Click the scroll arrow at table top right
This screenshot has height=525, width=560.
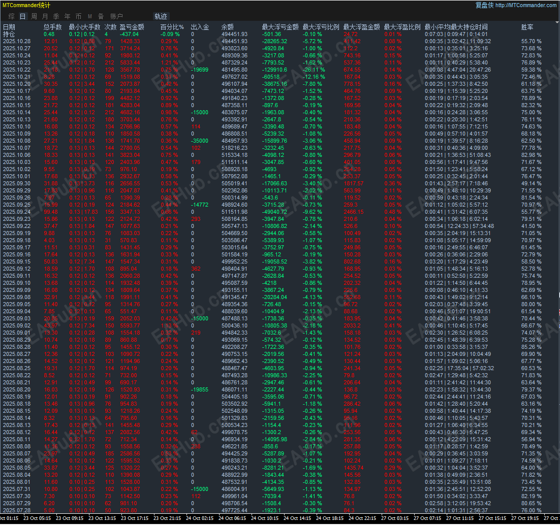tap(557, 22)
